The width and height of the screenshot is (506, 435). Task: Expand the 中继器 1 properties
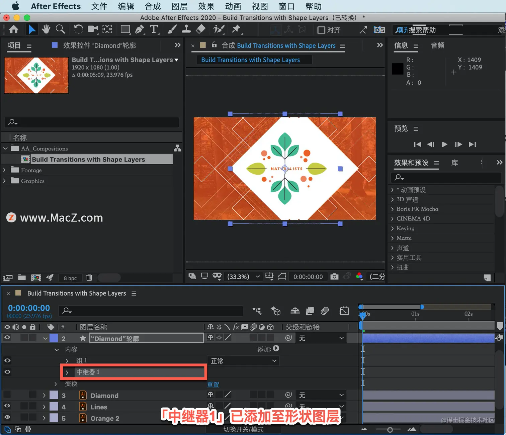(x=67, y=372)
